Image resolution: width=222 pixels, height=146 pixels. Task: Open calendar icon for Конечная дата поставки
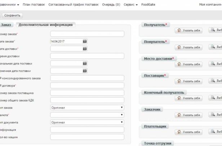pos(85,71)
